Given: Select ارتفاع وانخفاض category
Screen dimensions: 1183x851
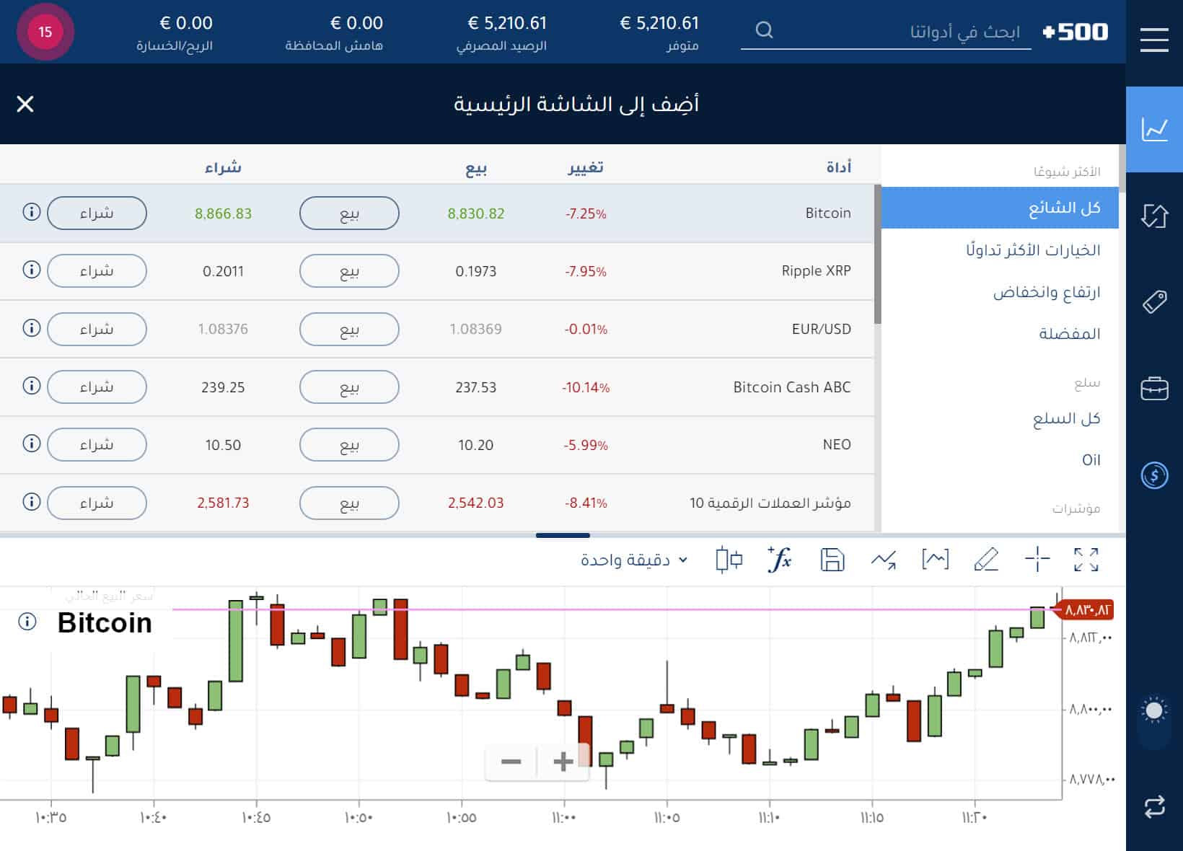Looking at the screenshot, I should click(1047, 291).
